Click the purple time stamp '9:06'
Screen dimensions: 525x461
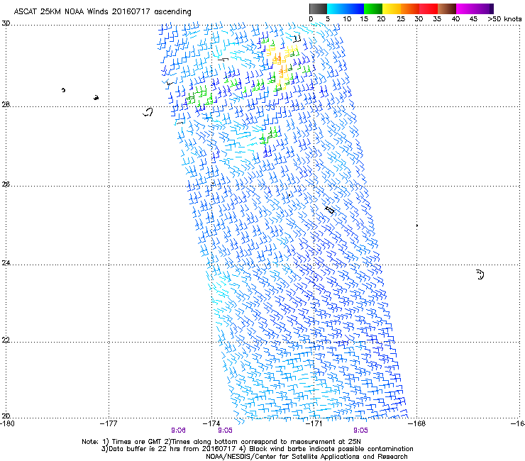[x=179, y=431]
